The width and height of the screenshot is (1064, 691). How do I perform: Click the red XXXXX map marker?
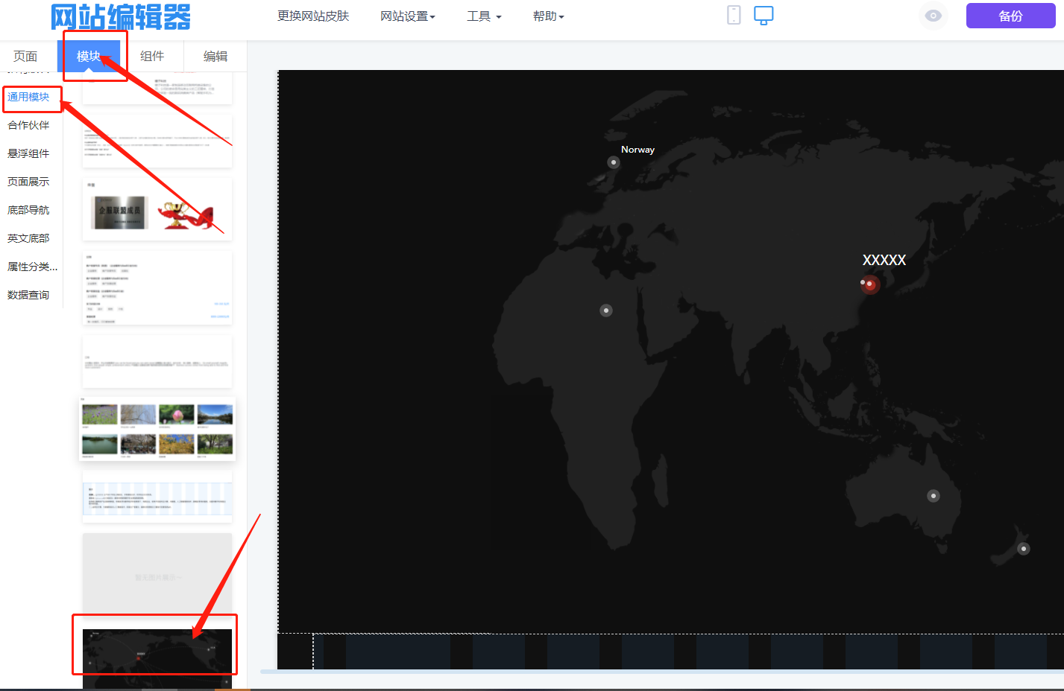(869, 284)
